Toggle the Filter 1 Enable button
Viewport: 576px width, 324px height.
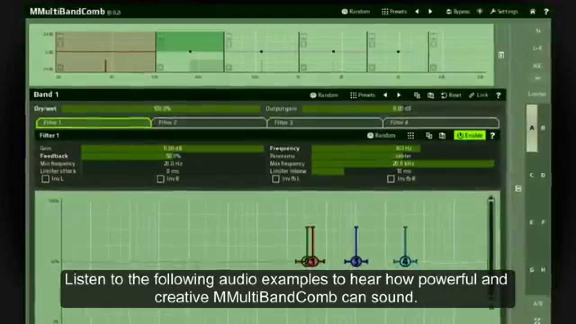(x=470, y=135)
